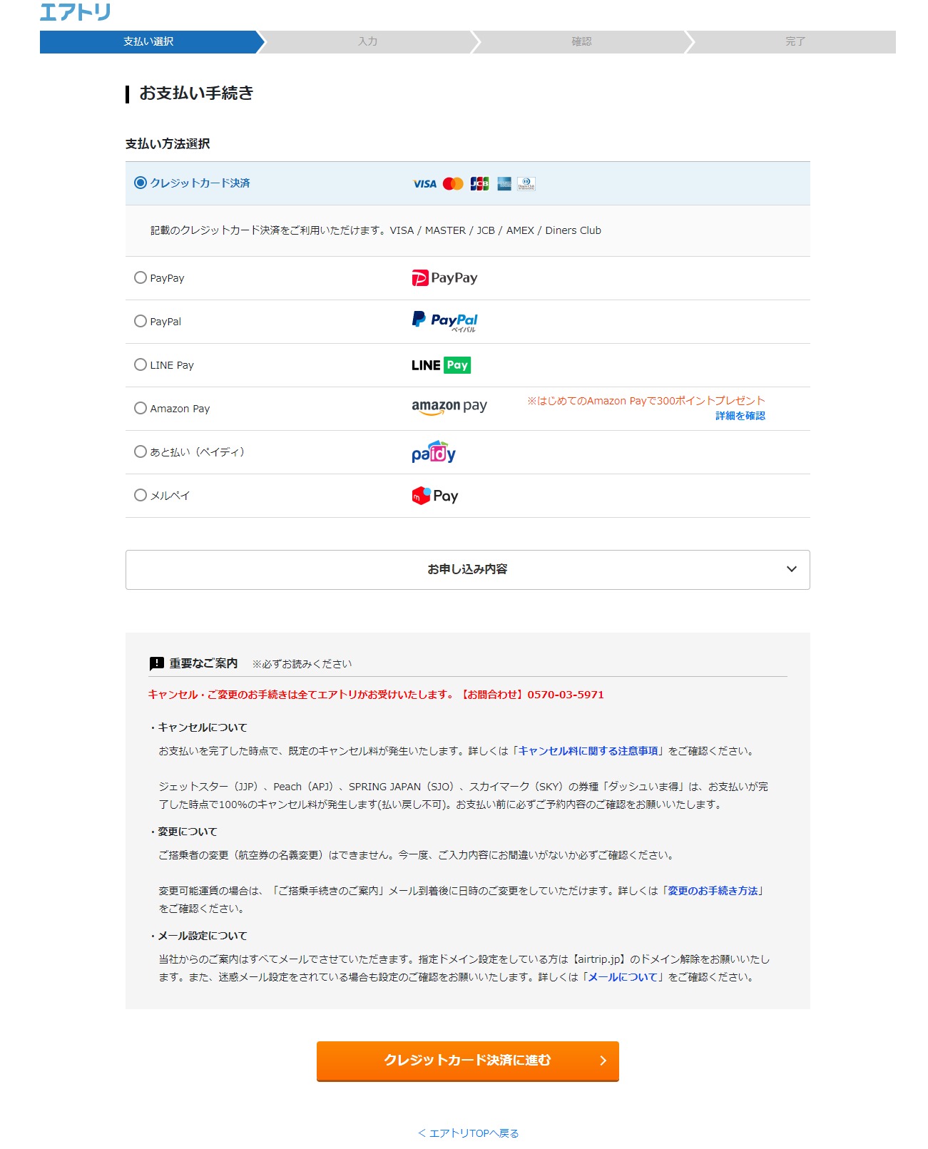The width and height of the screenshot is (928, 1149).
Task: Go back via エアトリTOPへ戻る link
Action: click(468, 1133)
